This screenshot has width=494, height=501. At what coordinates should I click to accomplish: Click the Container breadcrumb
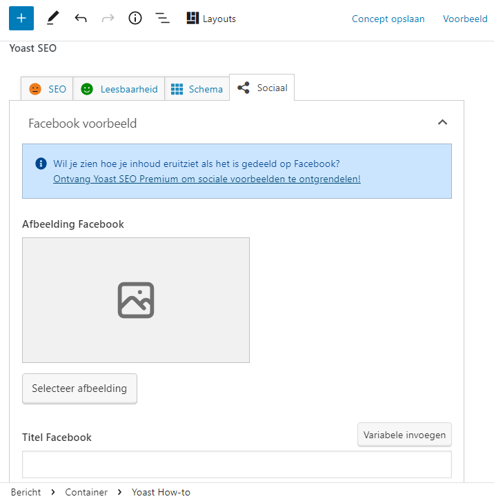pos(86,492)
